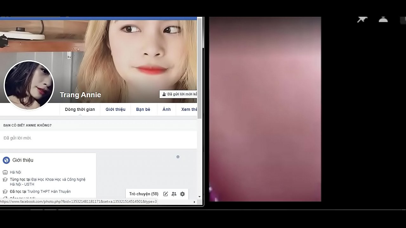Open the circular profile picture thumbnail

click(x=29, y=85)
